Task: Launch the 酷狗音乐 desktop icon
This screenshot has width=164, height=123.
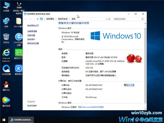Action: pos(19,70)
